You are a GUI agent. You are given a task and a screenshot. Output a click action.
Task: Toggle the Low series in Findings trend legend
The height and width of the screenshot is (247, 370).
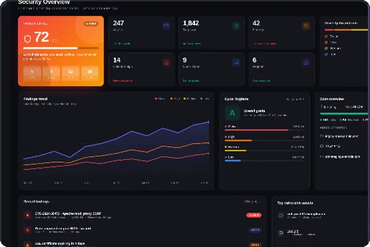click(205, 99)
